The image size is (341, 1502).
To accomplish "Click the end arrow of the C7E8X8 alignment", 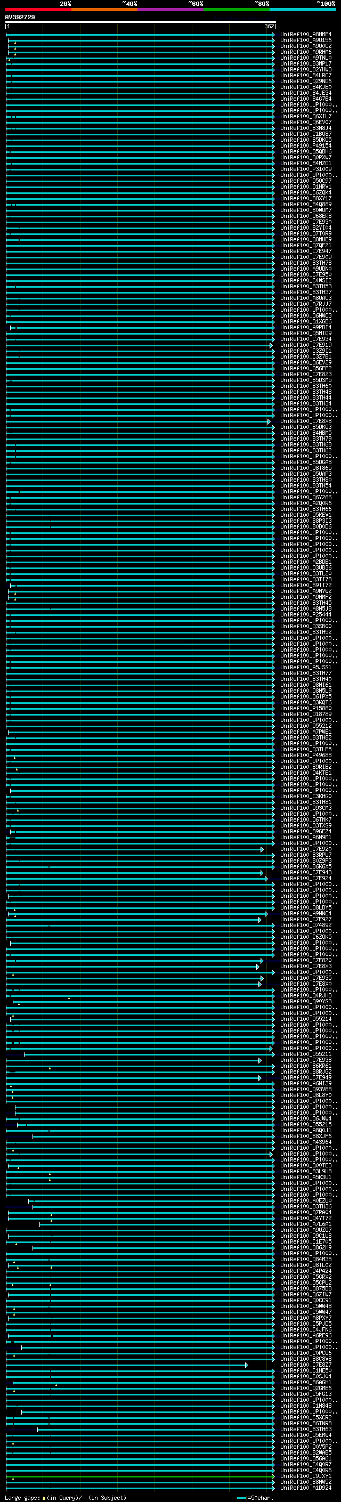I will click(269, 421).
